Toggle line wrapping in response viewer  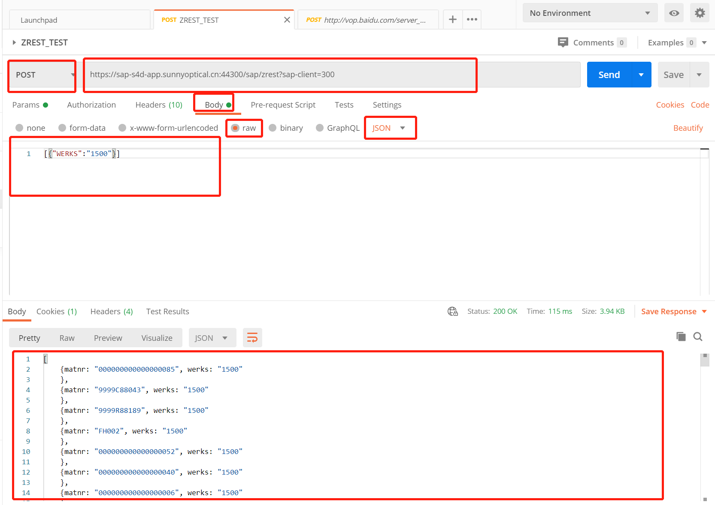(x=252, y=337)
